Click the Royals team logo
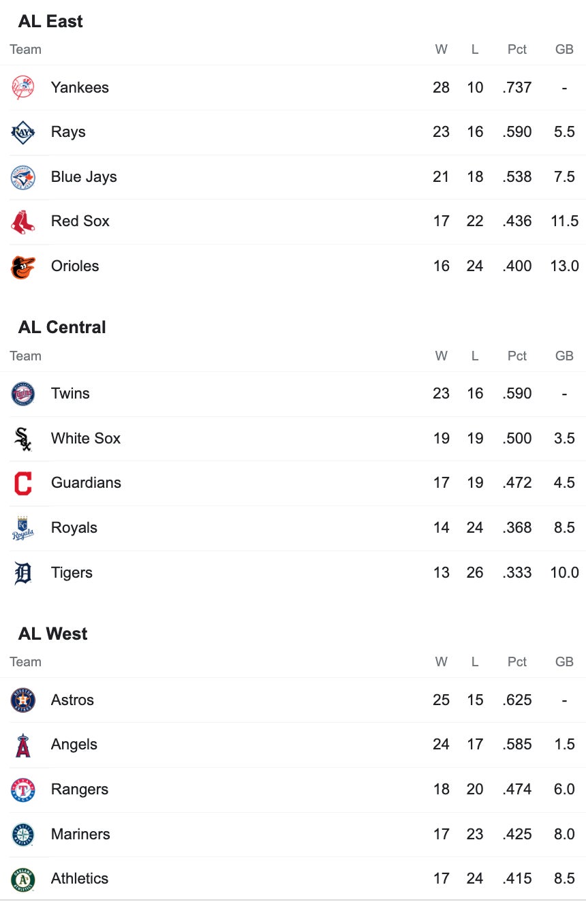The width and height of the screenshot is (586, 902). (23, 528)
